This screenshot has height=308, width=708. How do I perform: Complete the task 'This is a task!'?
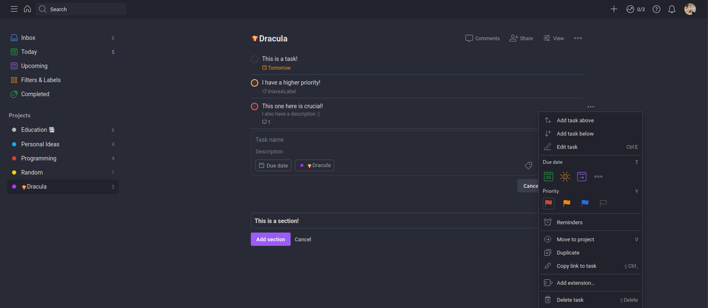[254, 59]
